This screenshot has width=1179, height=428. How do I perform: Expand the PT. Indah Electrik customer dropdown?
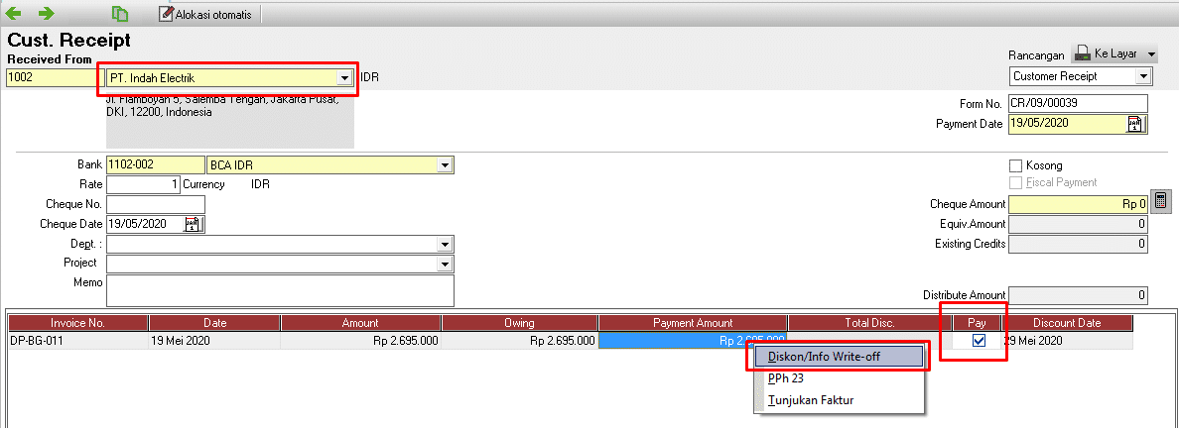(344, 77)
